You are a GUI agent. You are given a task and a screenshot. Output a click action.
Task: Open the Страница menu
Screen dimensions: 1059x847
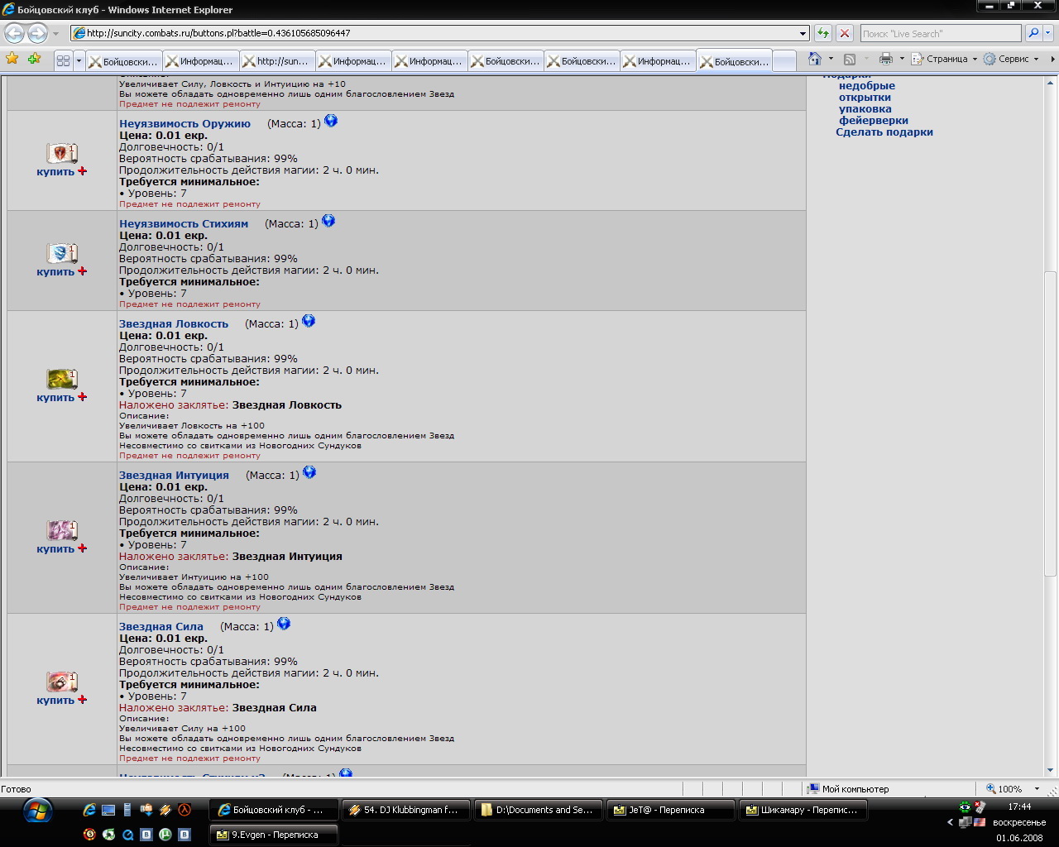pos(944,59)
